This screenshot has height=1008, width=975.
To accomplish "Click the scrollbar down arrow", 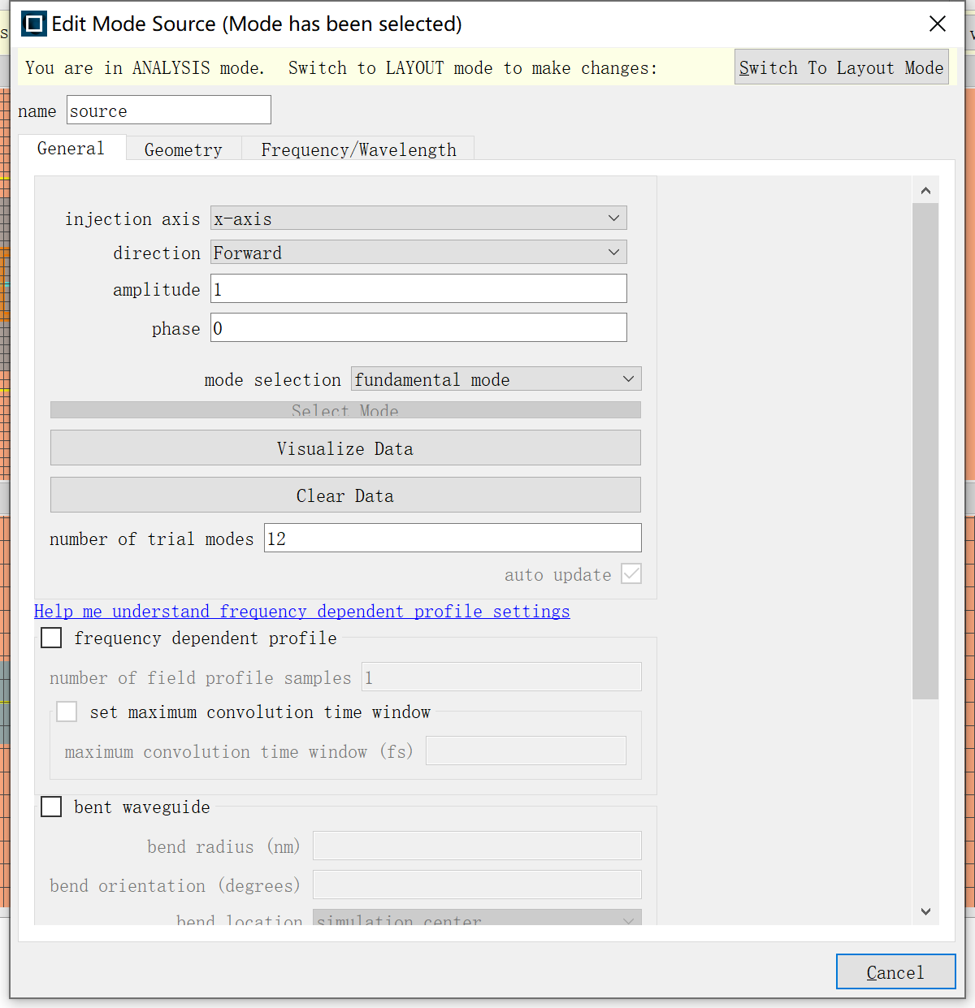I will (x=925, y=911).
